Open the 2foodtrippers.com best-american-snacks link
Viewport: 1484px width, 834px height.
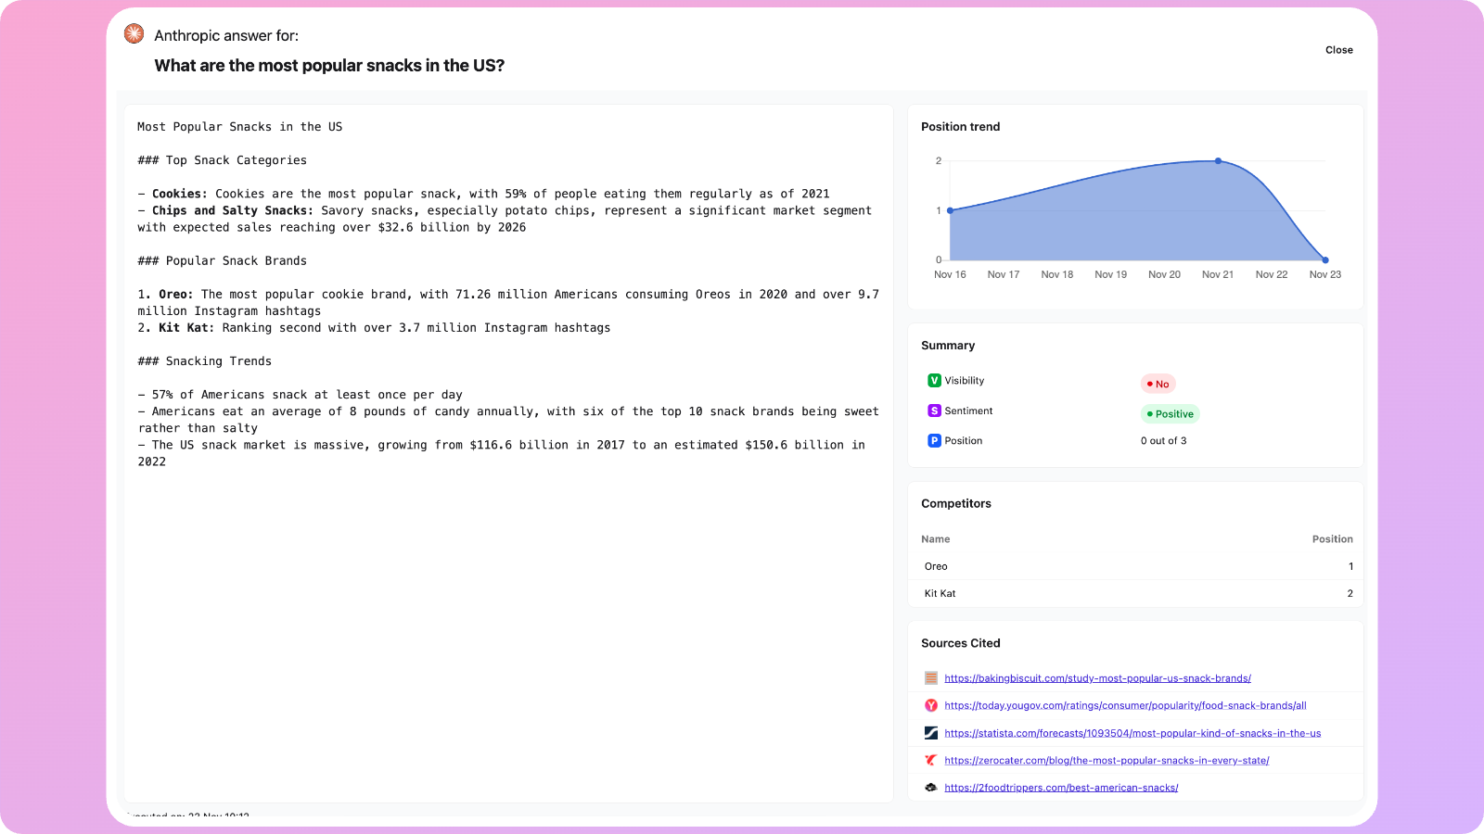tap(1061, 788)
